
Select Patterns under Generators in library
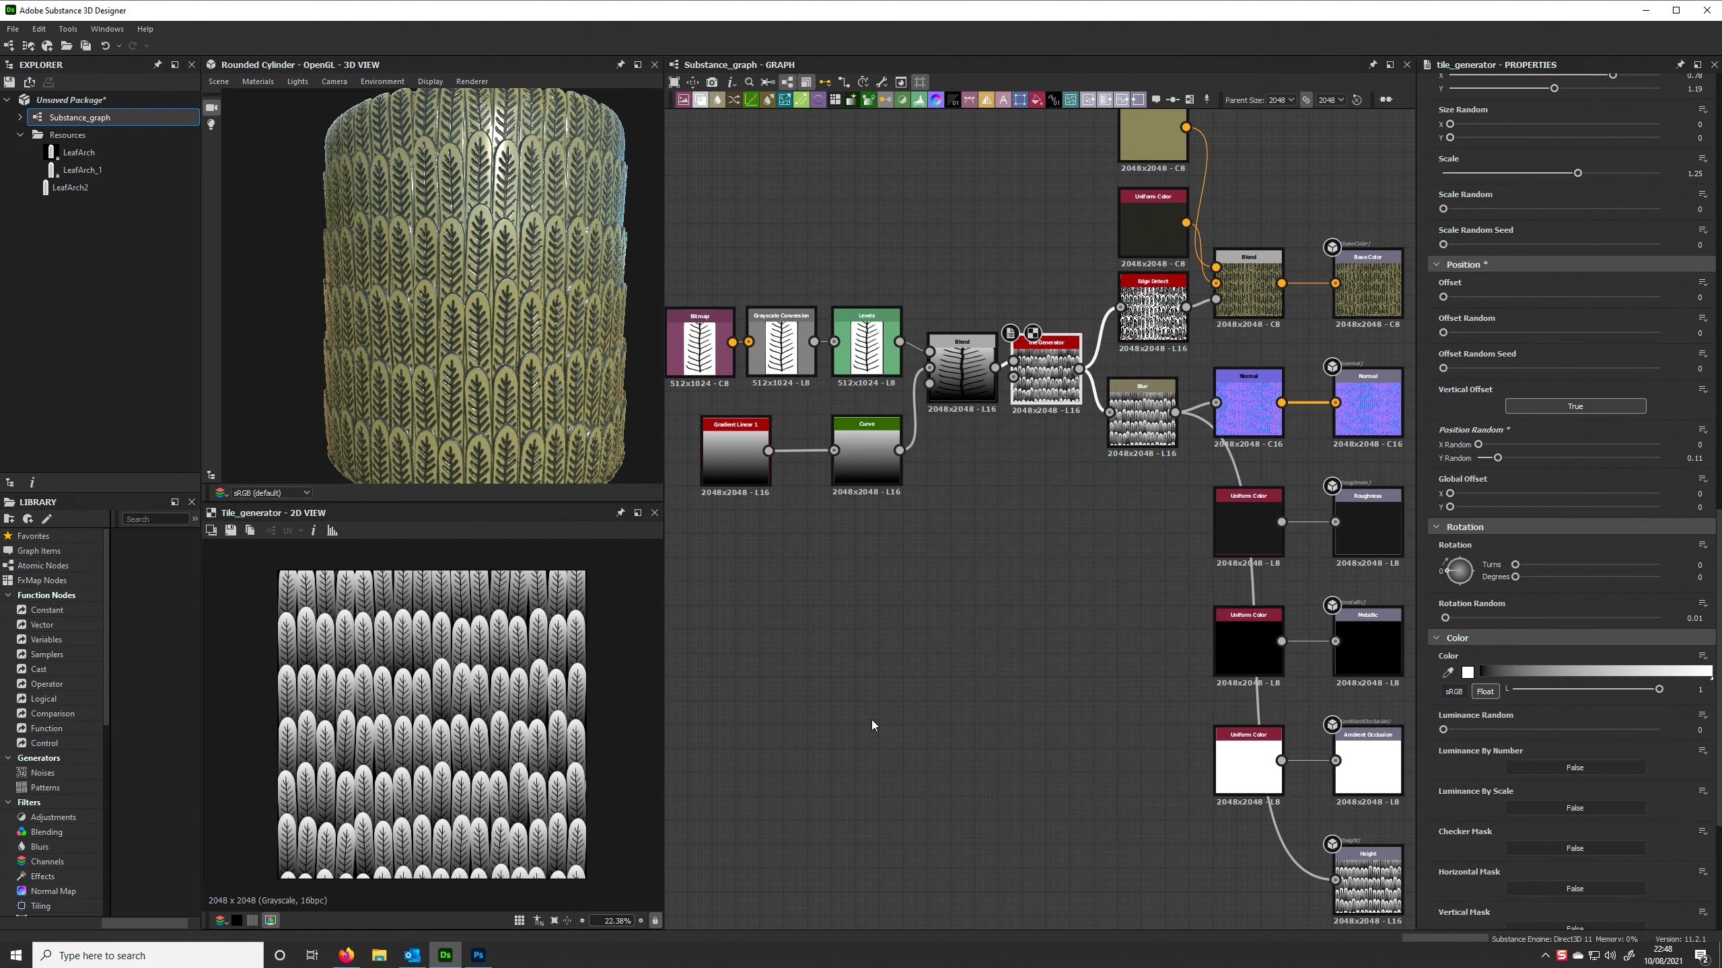(x=45, y=787)
